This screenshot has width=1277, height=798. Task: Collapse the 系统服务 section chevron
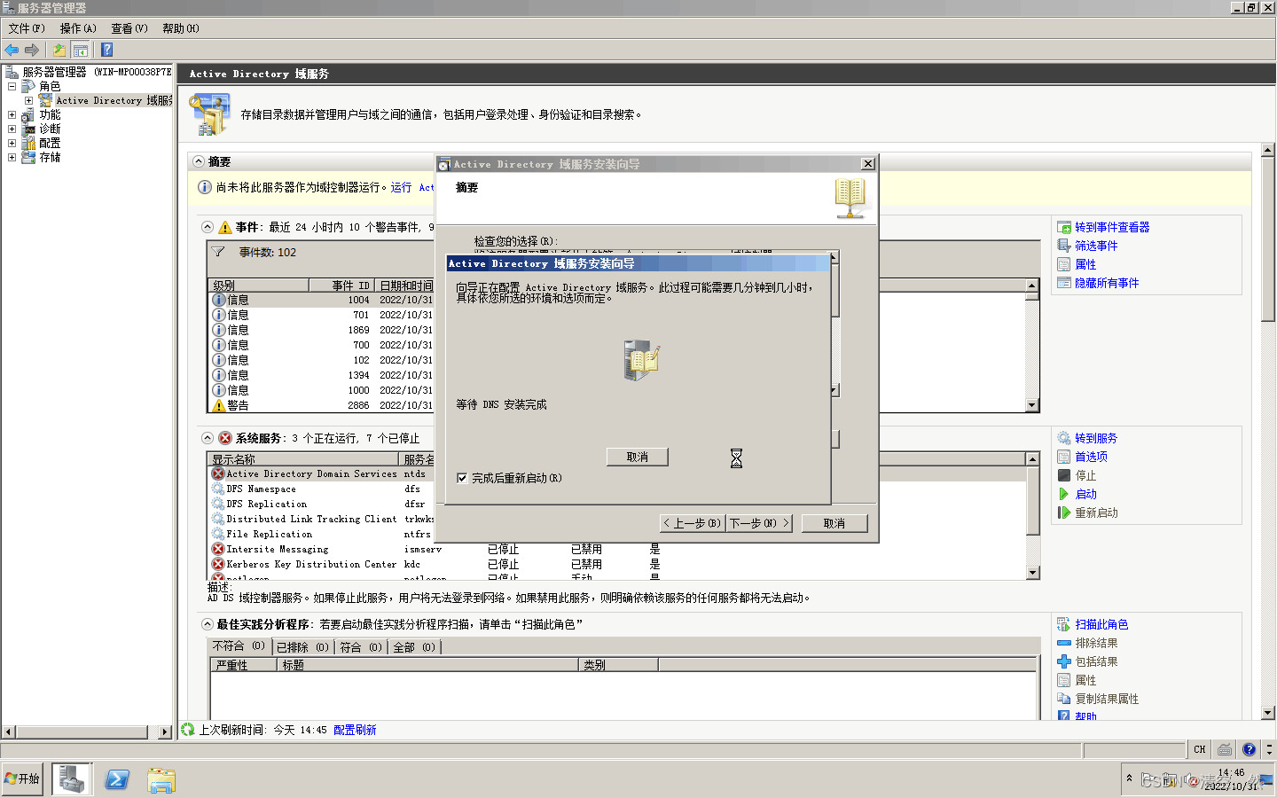[x=208, y=438]
